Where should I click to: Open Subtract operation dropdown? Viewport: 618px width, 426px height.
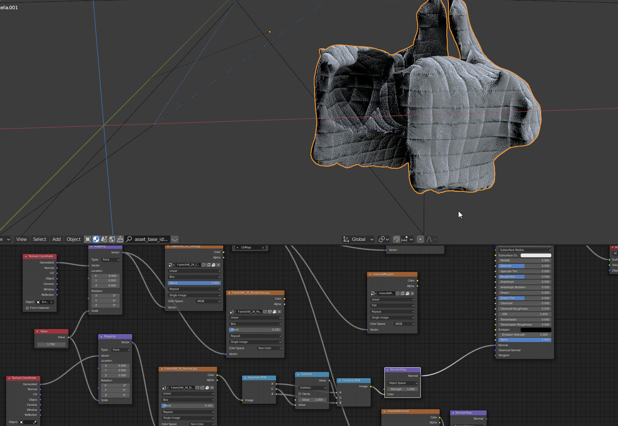pos(312,388)
